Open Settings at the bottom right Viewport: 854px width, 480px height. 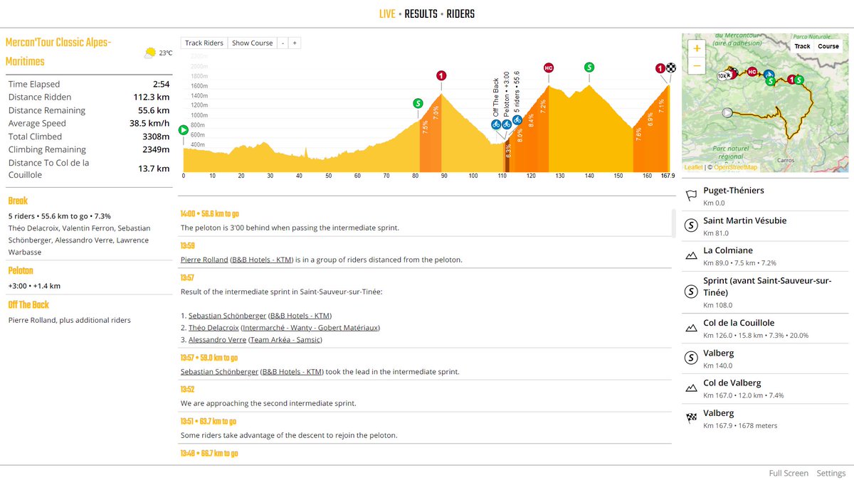pyautogui.click(x=831, y=473)
